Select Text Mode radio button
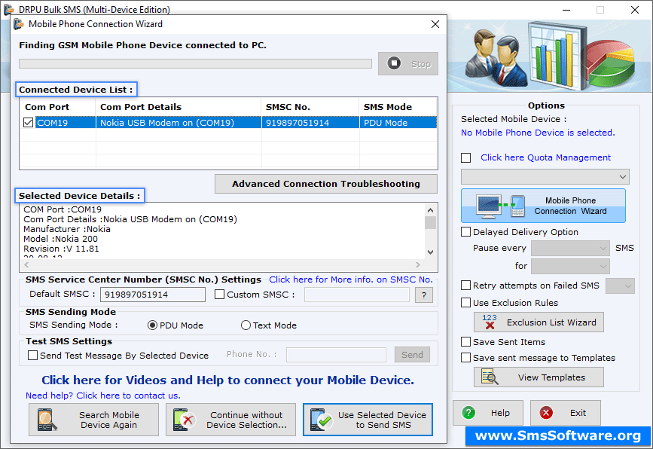 [246, 325]
